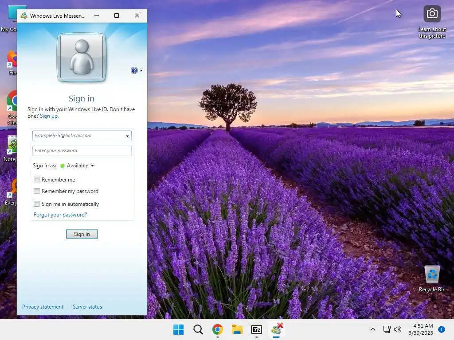Select the Recycle Bin desktop icon

(432, 279)
